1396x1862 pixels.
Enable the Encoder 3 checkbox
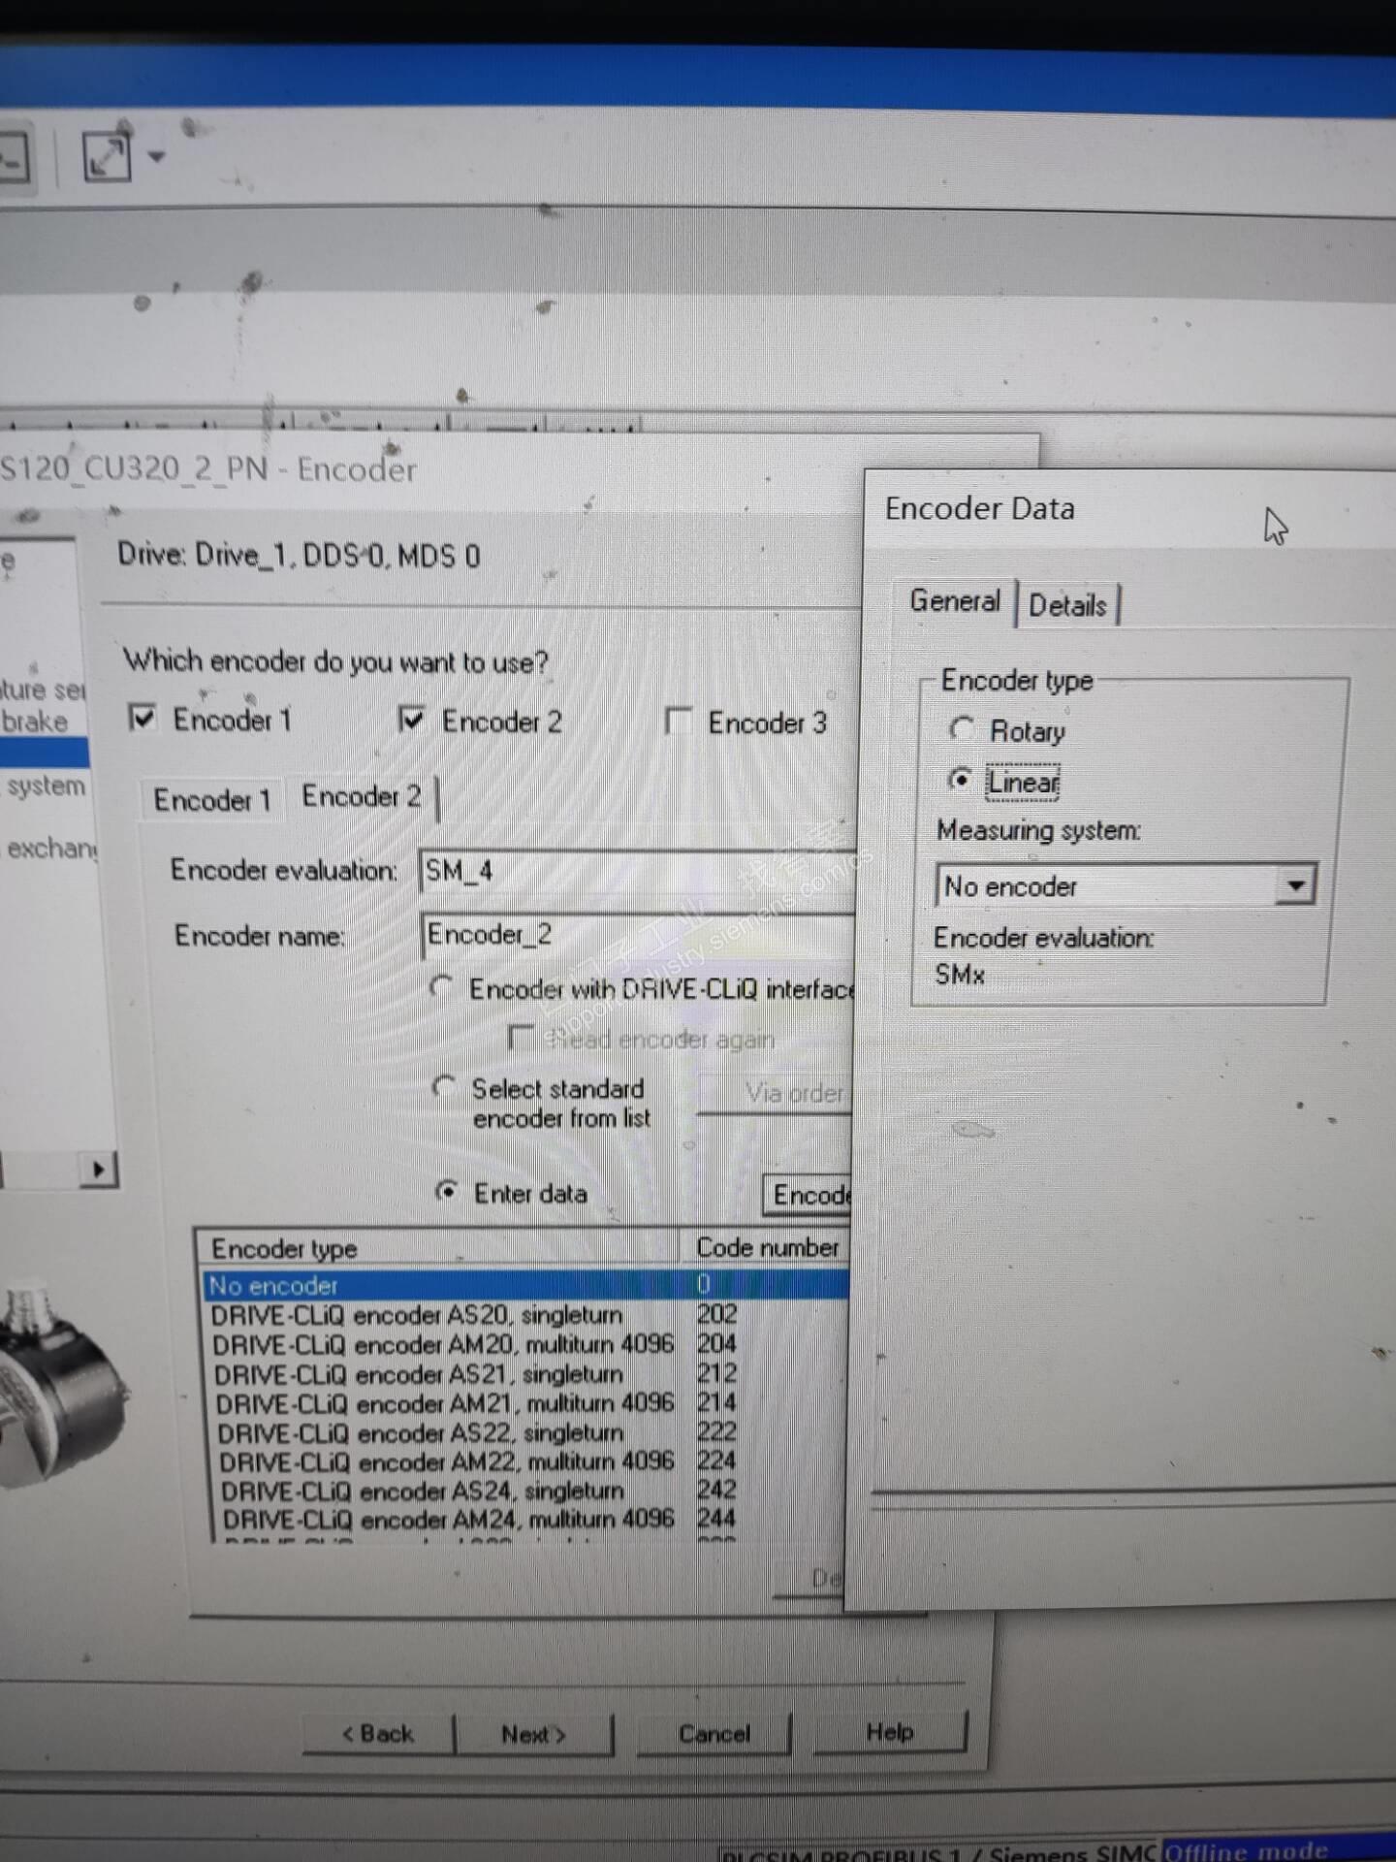[x=678, y=721]
